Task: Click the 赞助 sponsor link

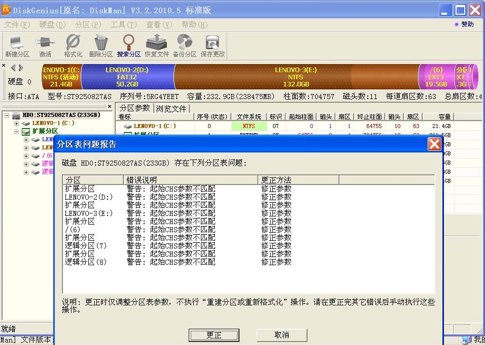Action: pos(467,24)
